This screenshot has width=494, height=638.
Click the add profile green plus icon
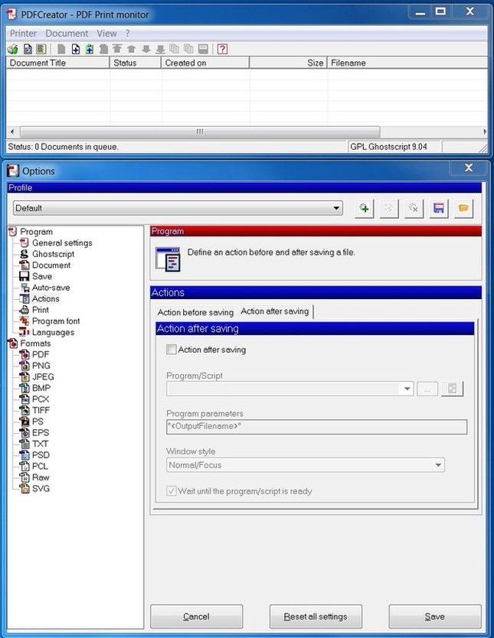(364, 208)
